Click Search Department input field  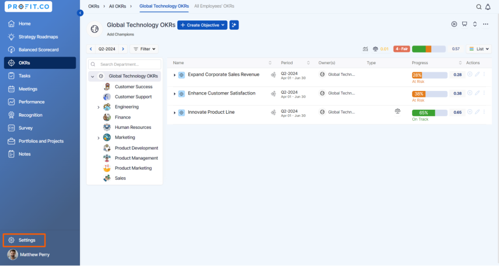point(125,64)
